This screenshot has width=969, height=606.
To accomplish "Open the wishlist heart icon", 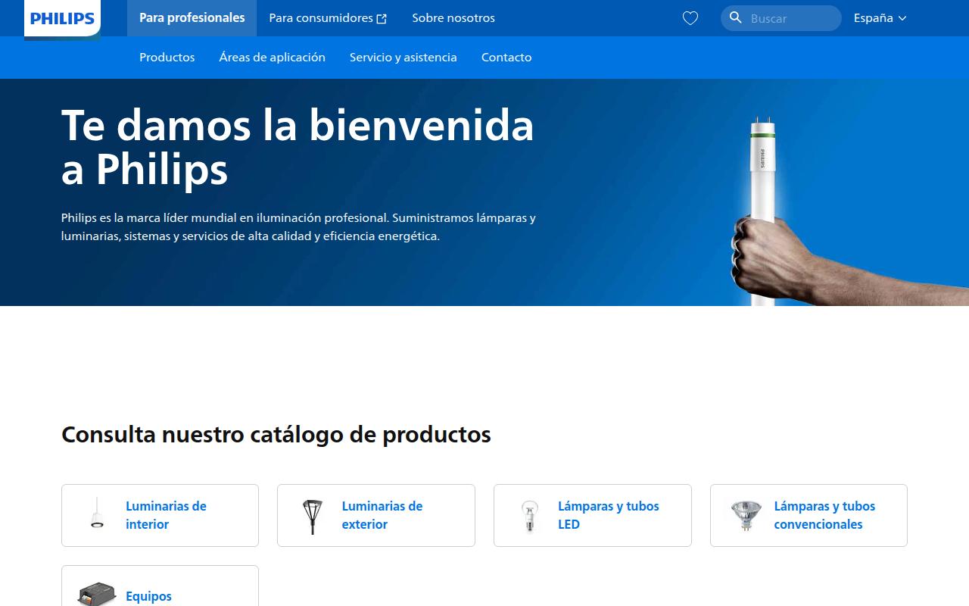I will (x=690, y=18).
